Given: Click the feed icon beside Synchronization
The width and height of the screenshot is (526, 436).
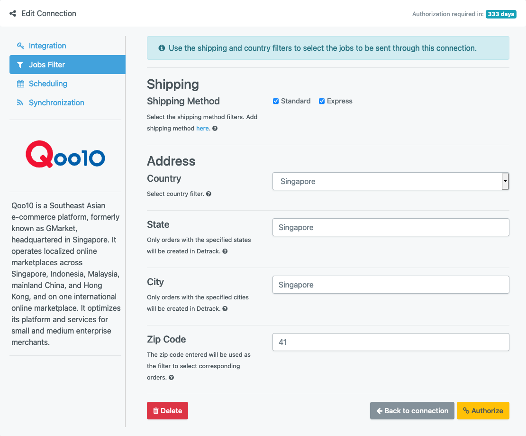Looking at the screenshot, I should [x=20, y=102].
